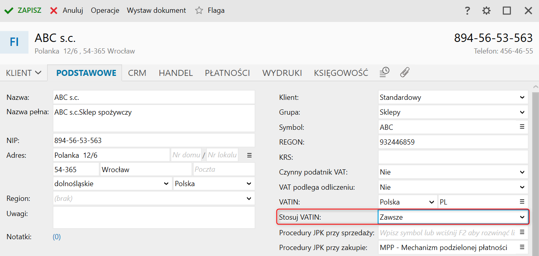This screenshot has height=256, width=539.
Task: Open the KSIĘGOWOŚĆ tab
Action: pyautogui.click(x=341, y=73)
